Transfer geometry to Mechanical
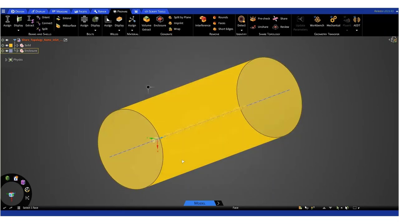The width and height of the screenshot is (399, 224). pyautogui.click(x=333, y=21)
